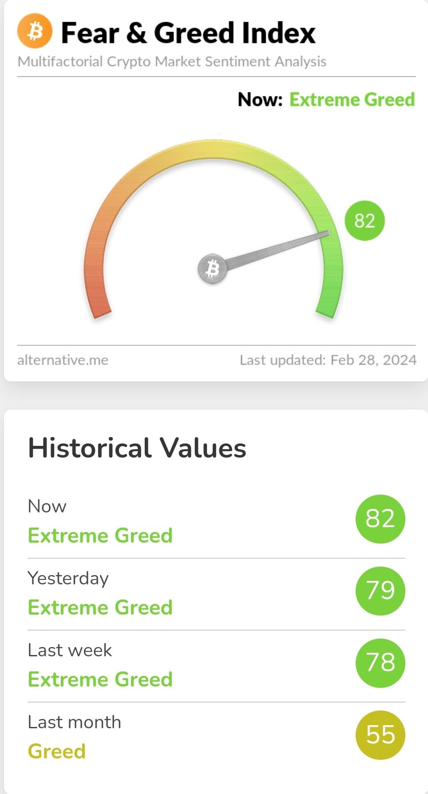Click the orange Bitcoin logo icon
This screenshot has height=794, width=428.
(x=35, y=32)
